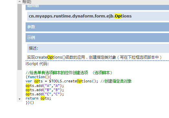Click the iScript 代码: label
Image resolution: width=169 pixels, height=118 pixels.
point(37,64)
